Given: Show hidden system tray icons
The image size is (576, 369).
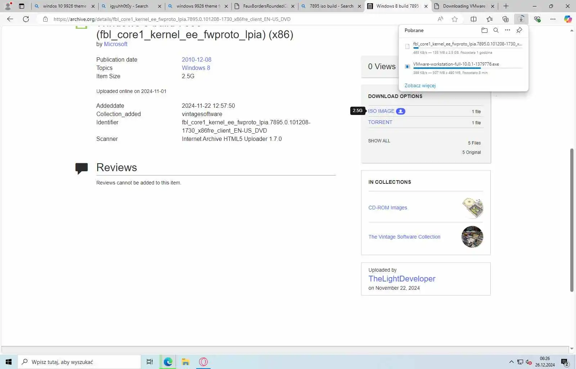Looking at the screenshot, I should (x=511, y=362).
